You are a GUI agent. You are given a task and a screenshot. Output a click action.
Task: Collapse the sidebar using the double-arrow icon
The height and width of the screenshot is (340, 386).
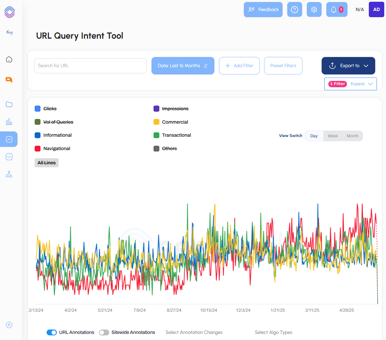click(9, 33)
